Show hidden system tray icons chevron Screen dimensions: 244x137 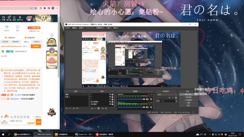coord(210,134)
